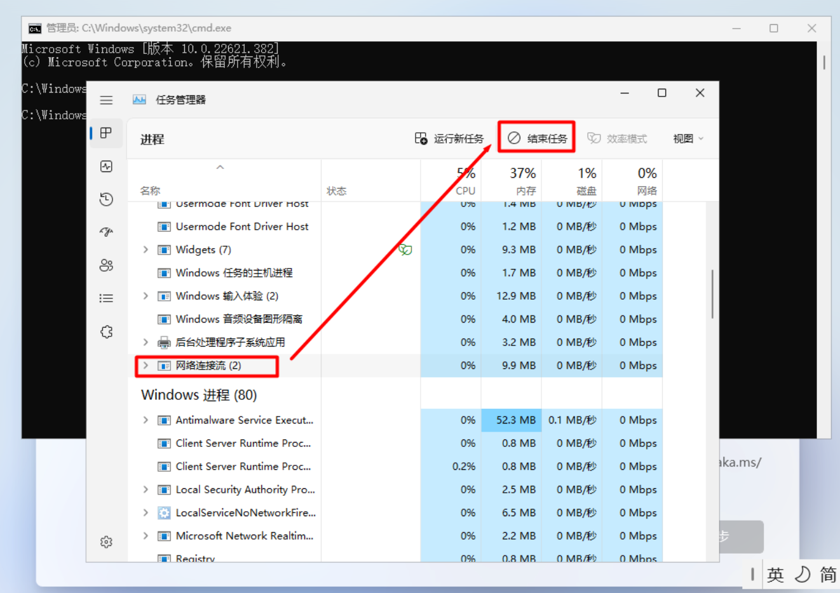Open the Task Manager hamburger navigation menu

point(106,100)
